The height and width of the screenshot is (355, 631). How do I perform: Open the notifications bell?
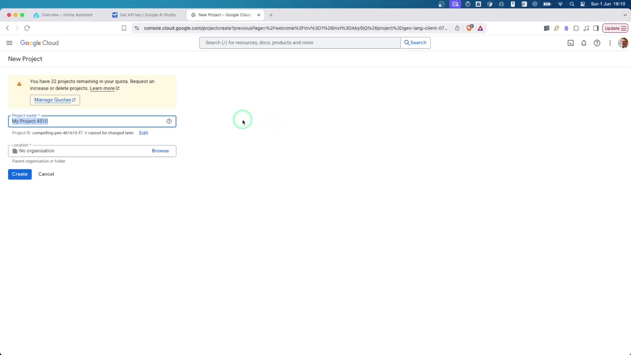(x=584, y=43)
